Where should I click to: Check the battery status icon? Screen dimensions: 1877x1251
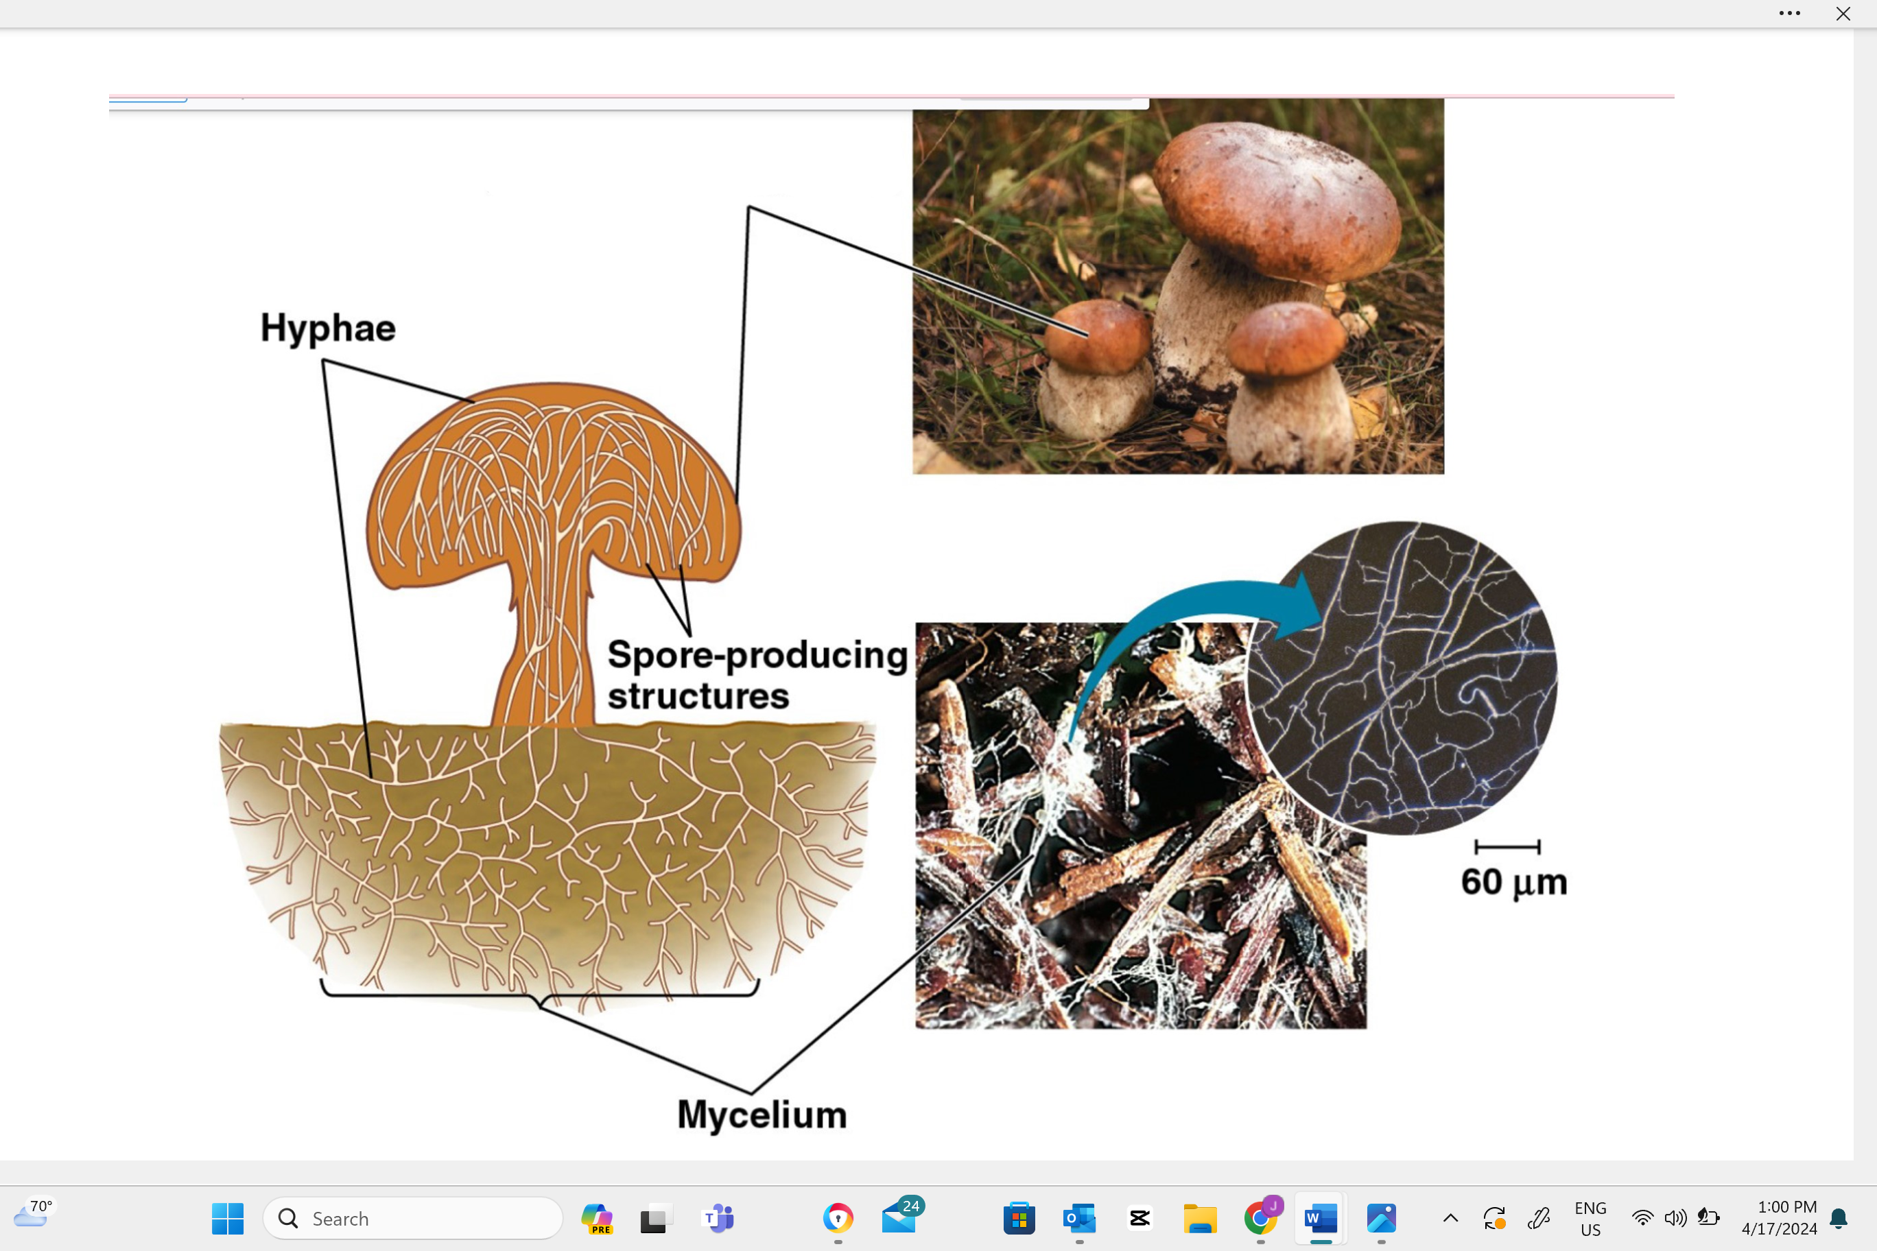(1708, 1218)
